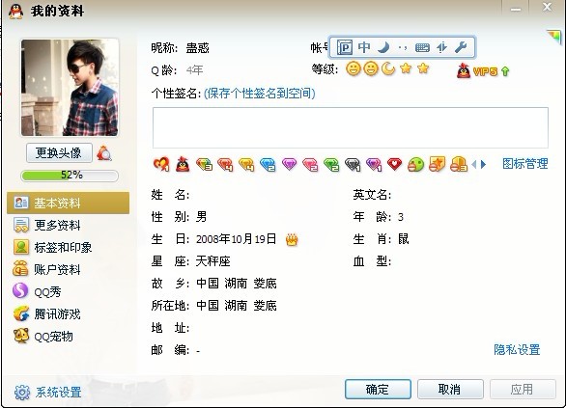
Task: Toggle punctuation mode in the IME toolbar
Action: tap(403, 47)
